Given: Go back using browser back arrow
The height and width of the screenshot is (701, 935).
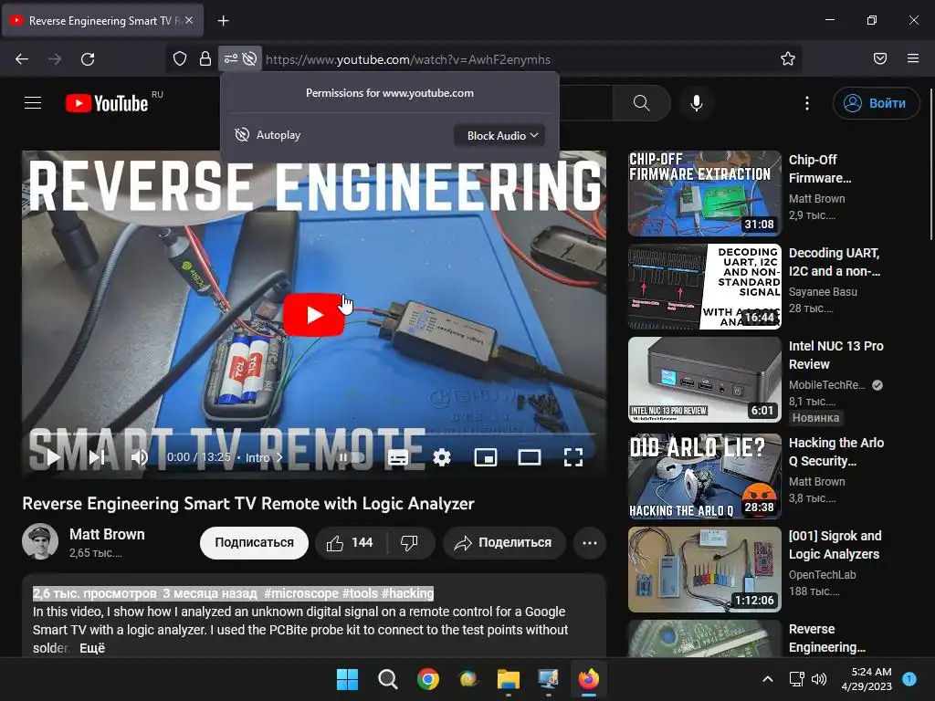Looking at the screenshot, I should pos(22,59).
